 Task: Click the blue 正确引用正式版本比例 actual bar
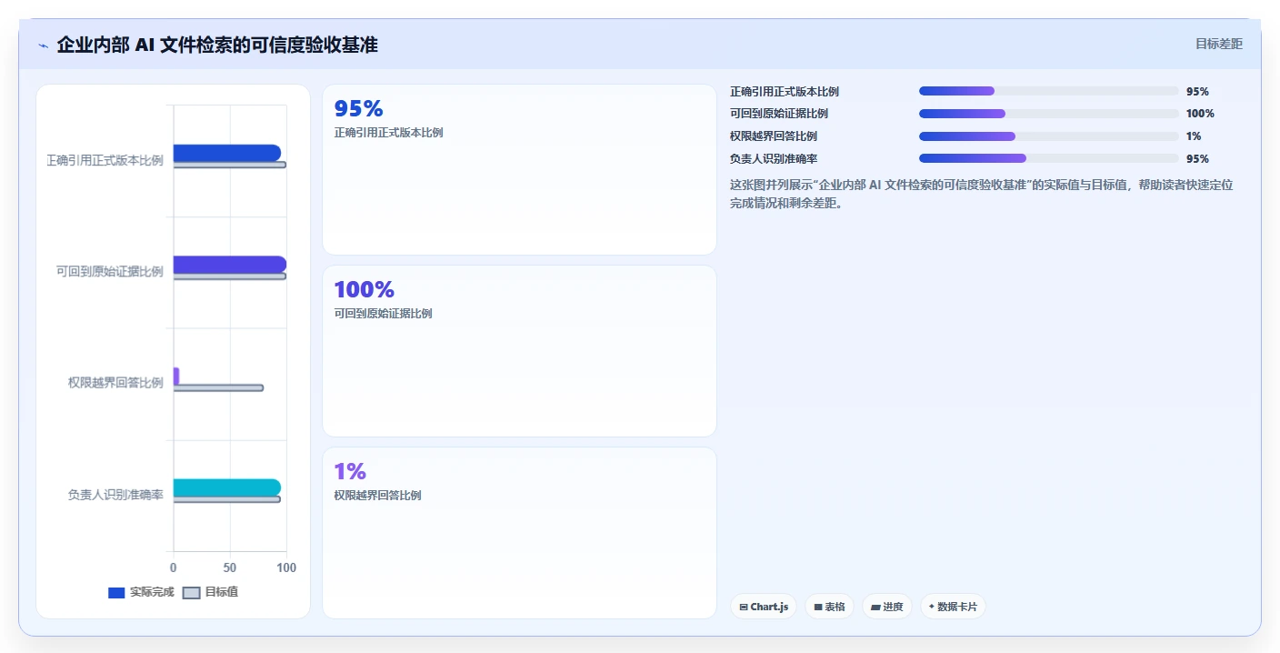227,153
